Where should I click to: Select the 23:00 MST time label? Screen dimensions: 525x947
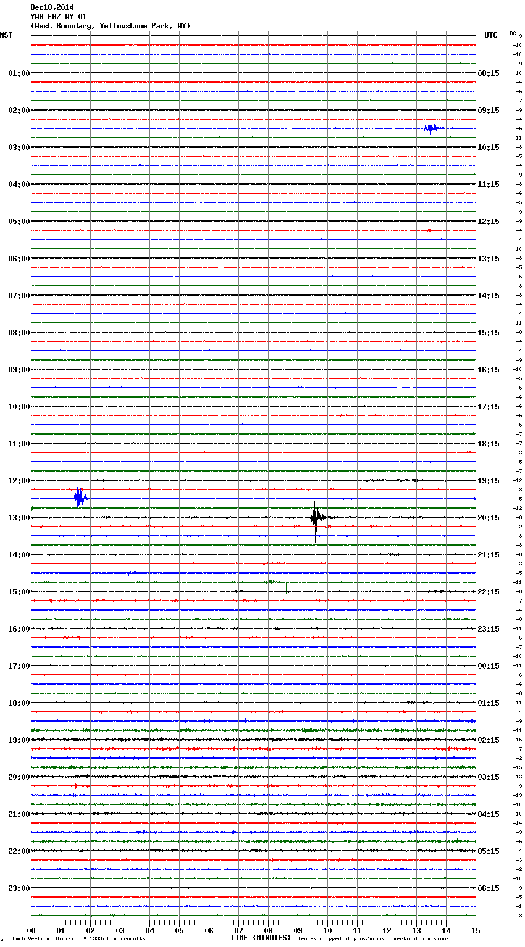19,888
